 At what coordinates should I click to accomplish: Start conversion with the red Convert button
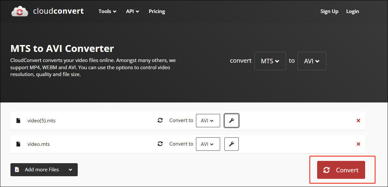(341, 170)
